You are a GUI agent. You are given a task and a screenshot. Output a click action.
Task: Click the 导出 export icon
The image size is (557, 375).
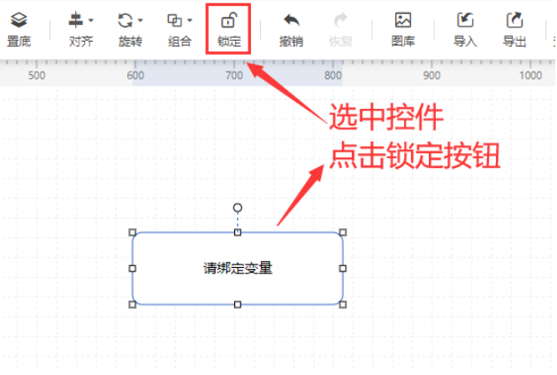pos(515,20)
